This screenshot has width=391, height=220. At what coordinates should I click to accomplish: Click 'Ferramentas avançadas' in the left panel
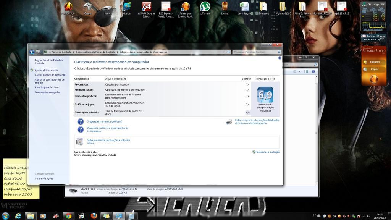point(47,92)
